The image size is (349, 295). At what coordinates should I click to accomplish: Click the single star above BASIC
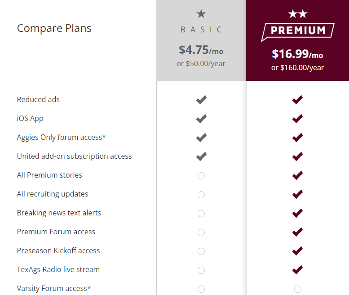point(201,14)
